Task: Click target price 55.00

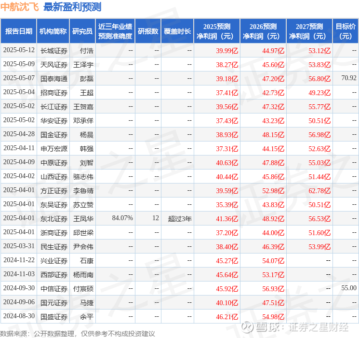Action: (349, 288)
